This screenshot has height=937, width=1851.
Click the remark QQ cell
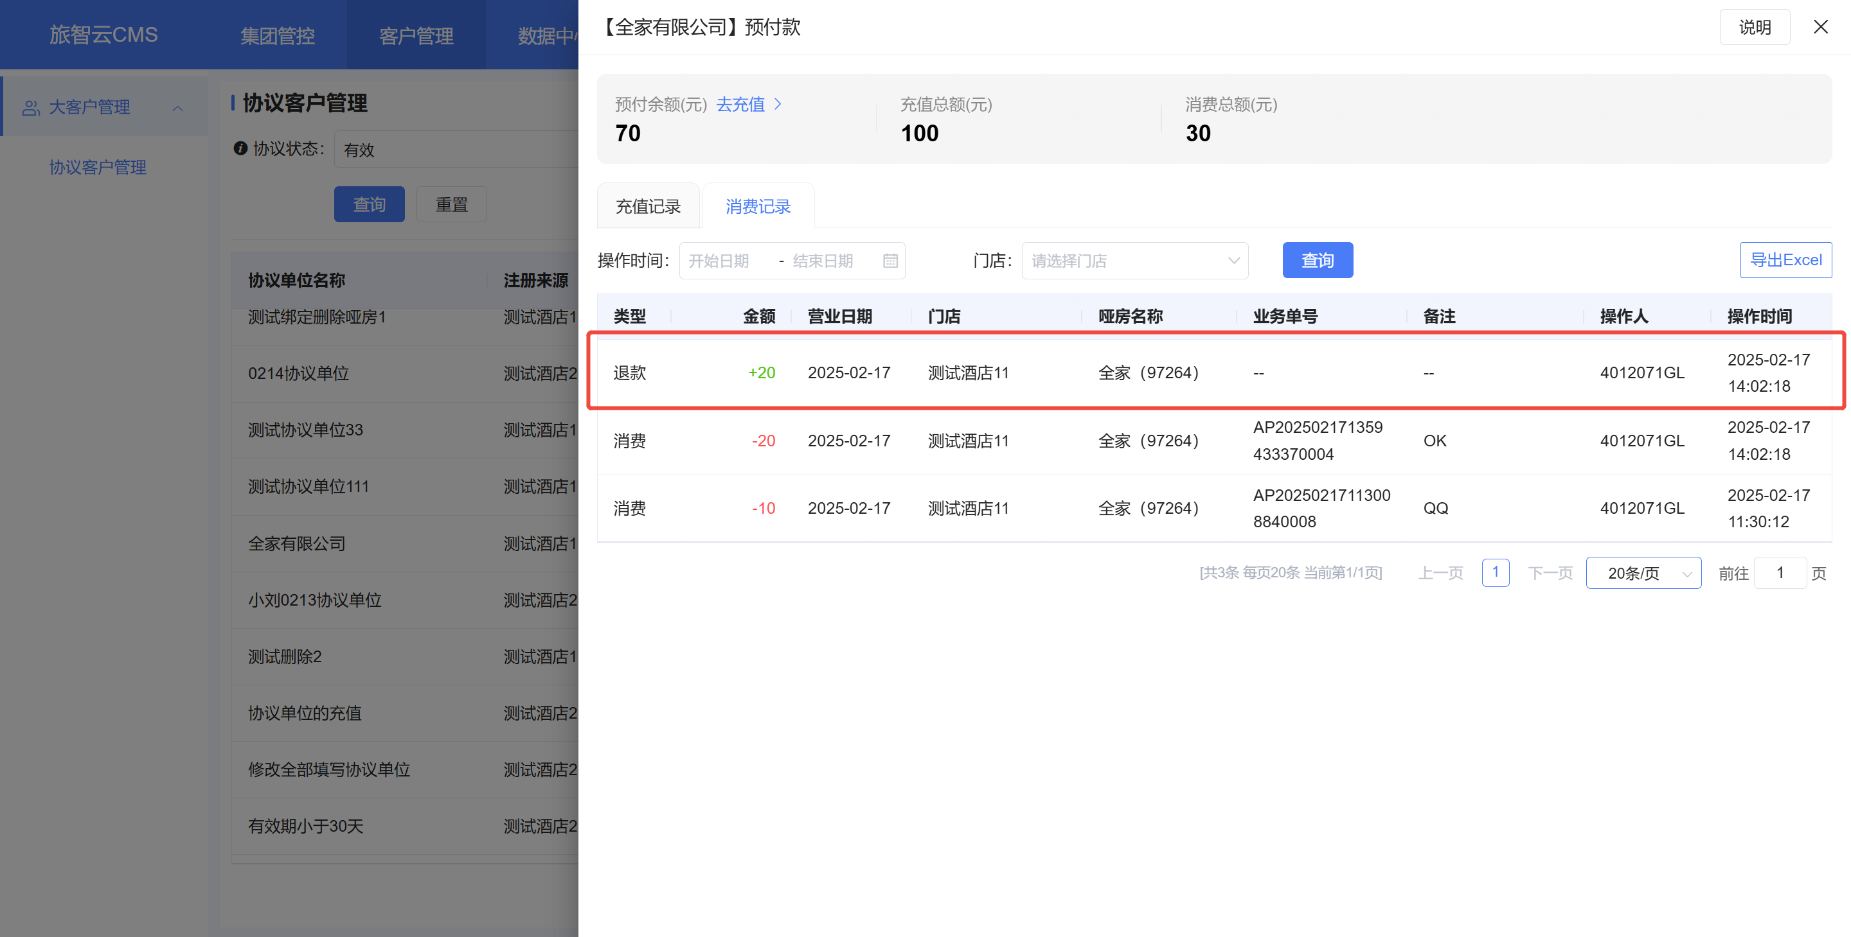pos(1435,509)
